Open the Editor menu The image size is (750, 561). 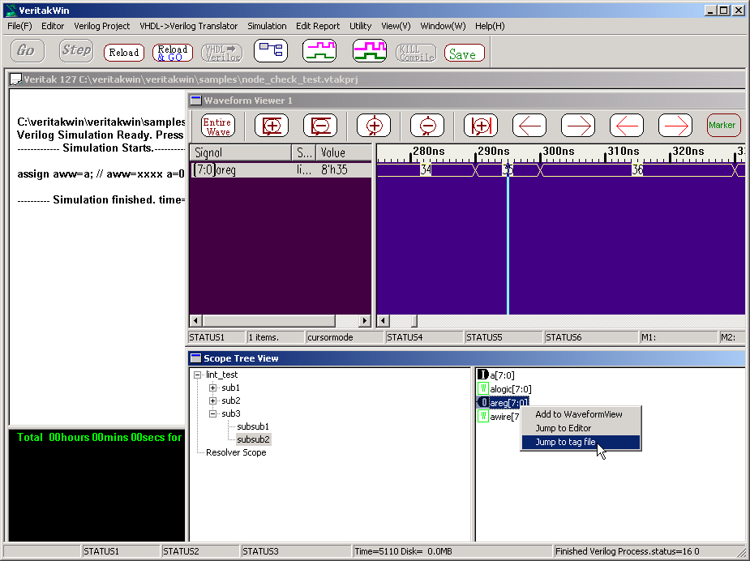pos(53,26)
